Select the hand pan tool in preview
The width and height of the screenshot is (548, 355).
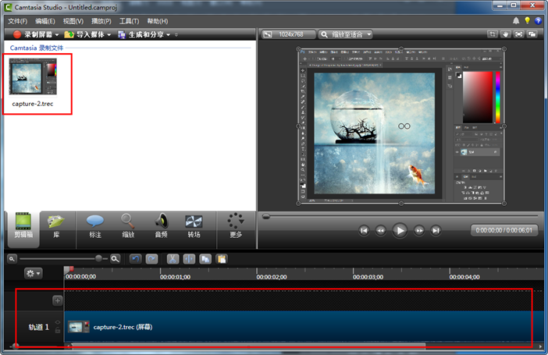tap(505, 34)
